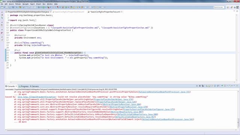Open the Navigate menu
This screenshot has height=135, width=240.
click(x=25, y=4)
